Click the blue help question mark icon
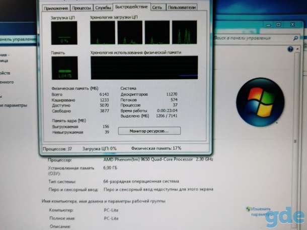This screenshot has width=307, height=230. [x=290, y=49]
